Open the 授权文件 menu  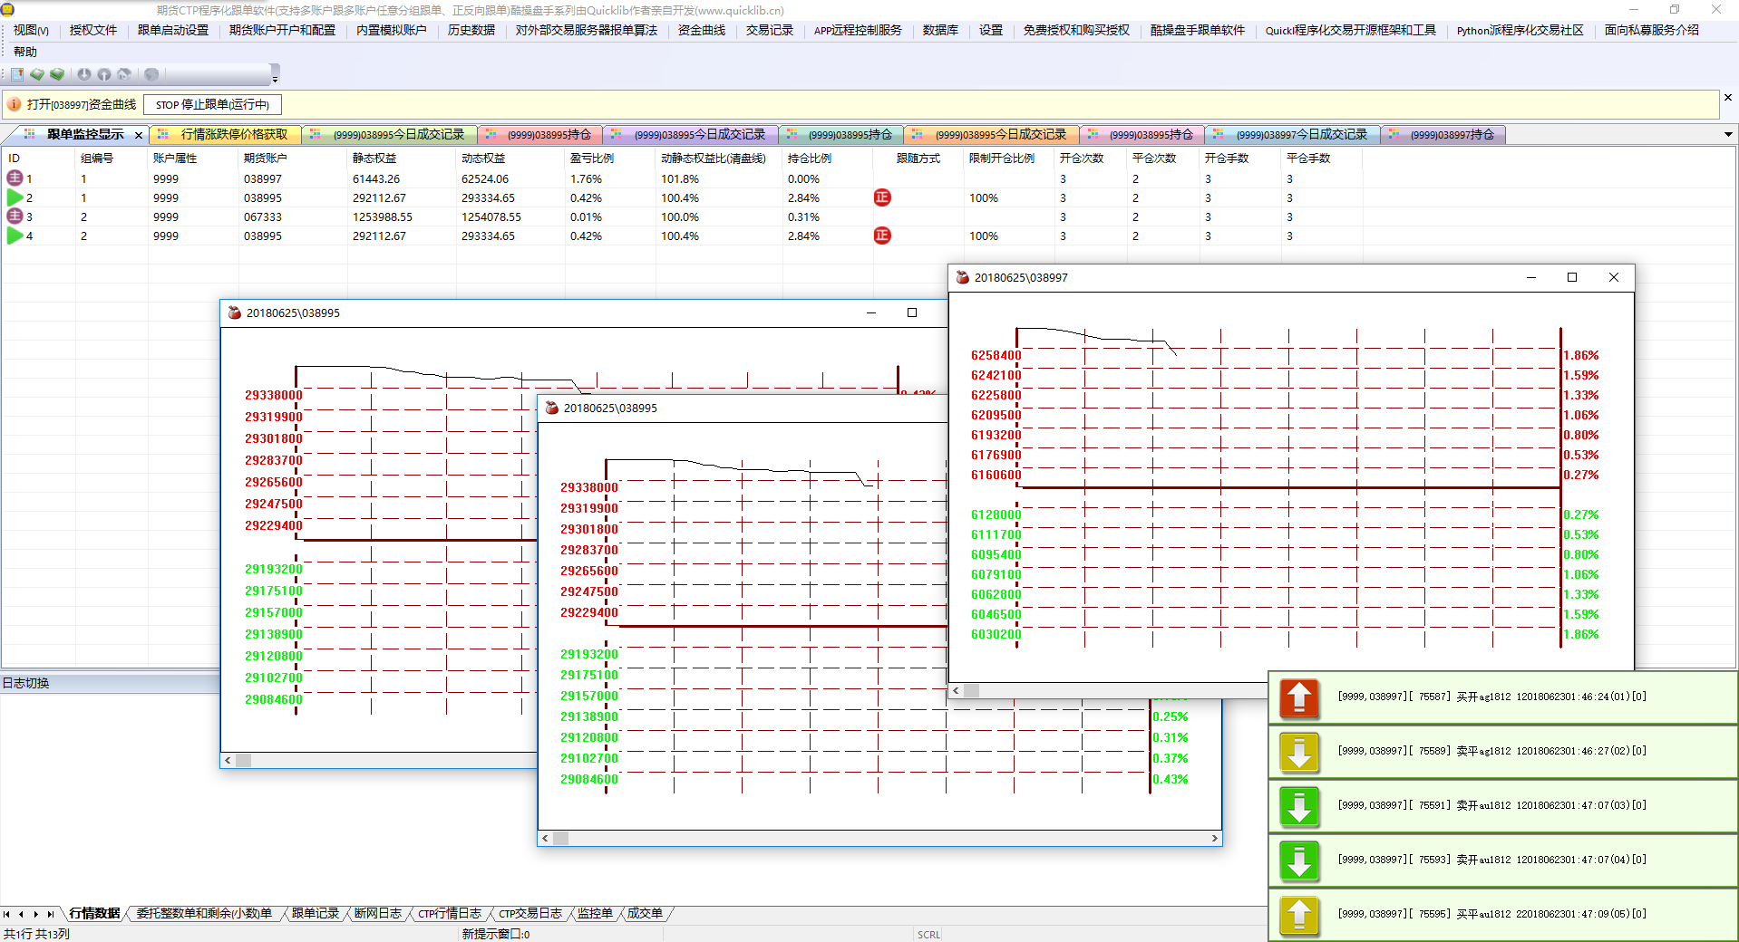(x=93, y=31)
